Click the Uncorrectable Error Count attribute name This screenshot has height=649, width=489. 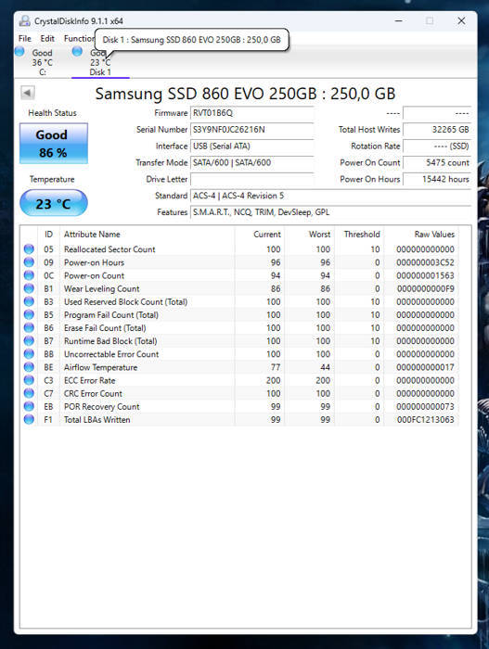111,354
